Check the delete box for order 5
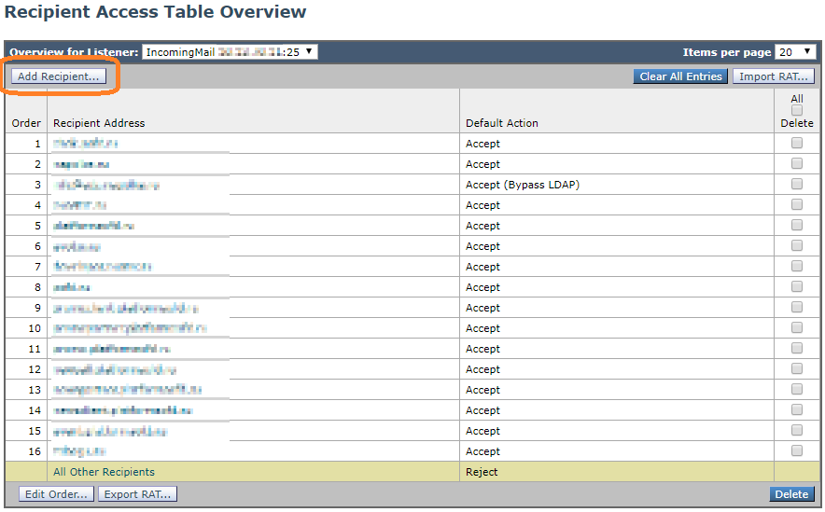Screen dimensions: 825x512 pos(797,225)
